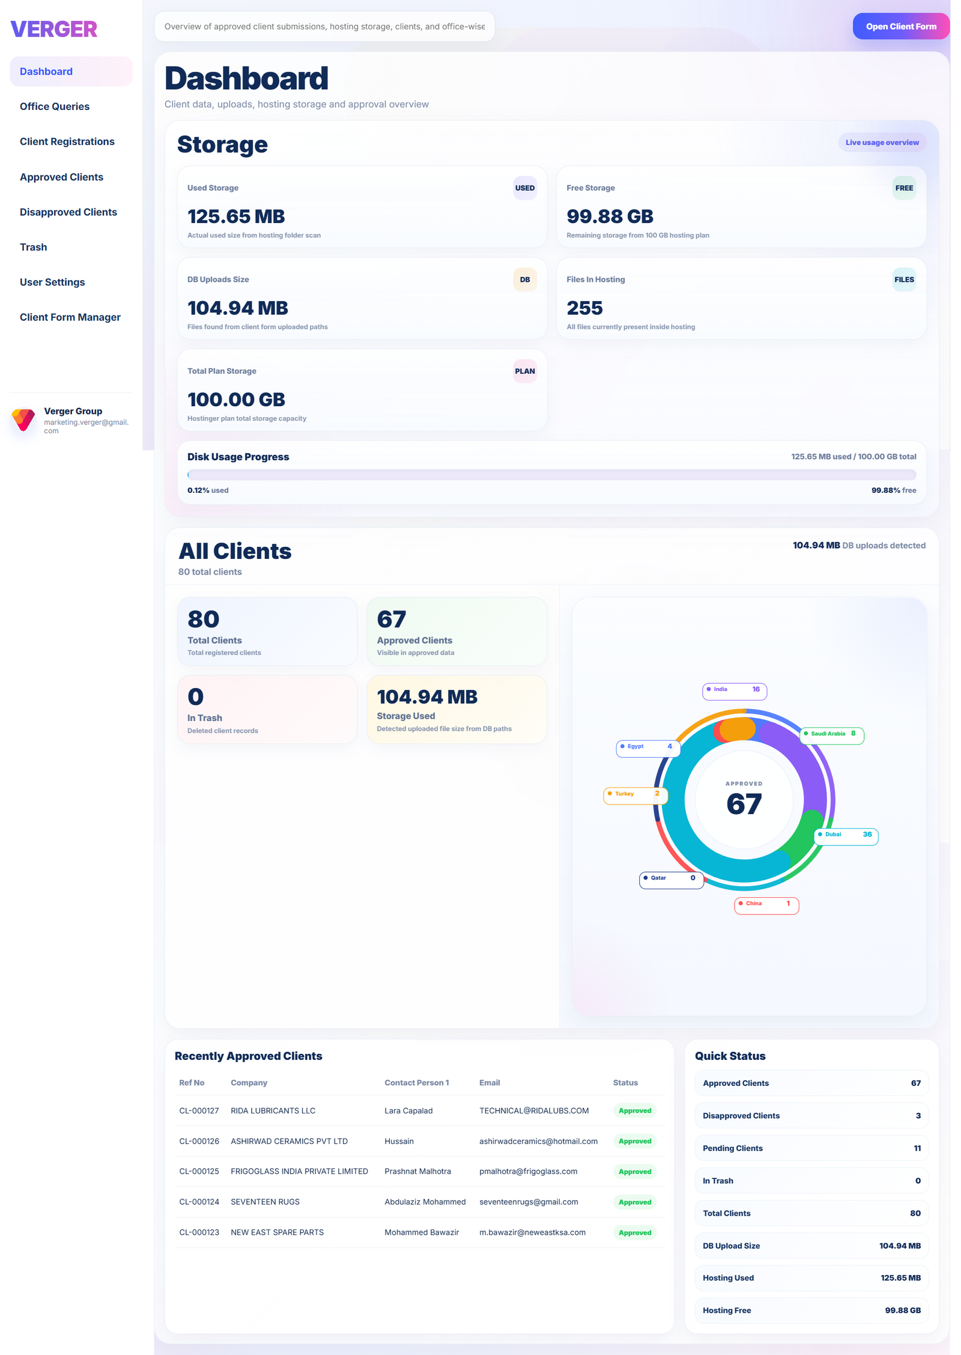Click email pmalhotra@frigoglass.com
Viewport: 961px width, 1355px height.
[x=528, y=1171]
